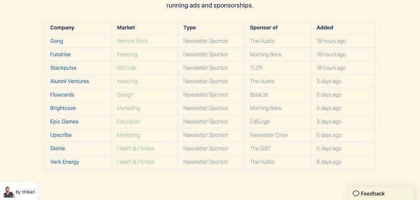The image size is (420, 200).
Task: Select the Design market tag
Action: [125, 95]
